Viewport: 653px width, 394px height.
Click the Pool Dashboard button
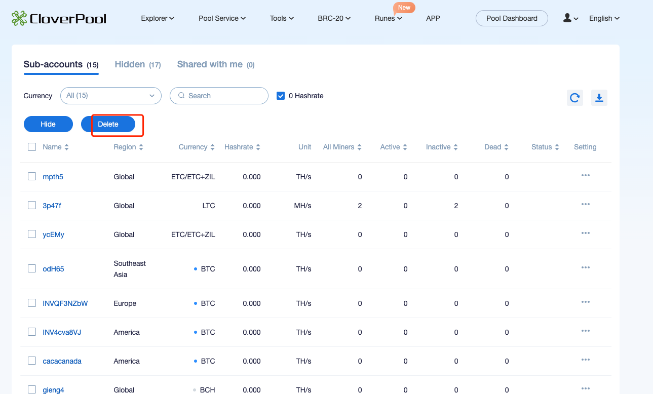512,18
